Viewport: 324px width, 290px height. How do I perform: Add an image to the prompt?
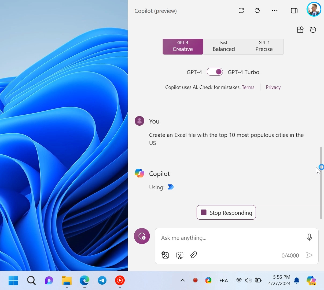[165, 255]
